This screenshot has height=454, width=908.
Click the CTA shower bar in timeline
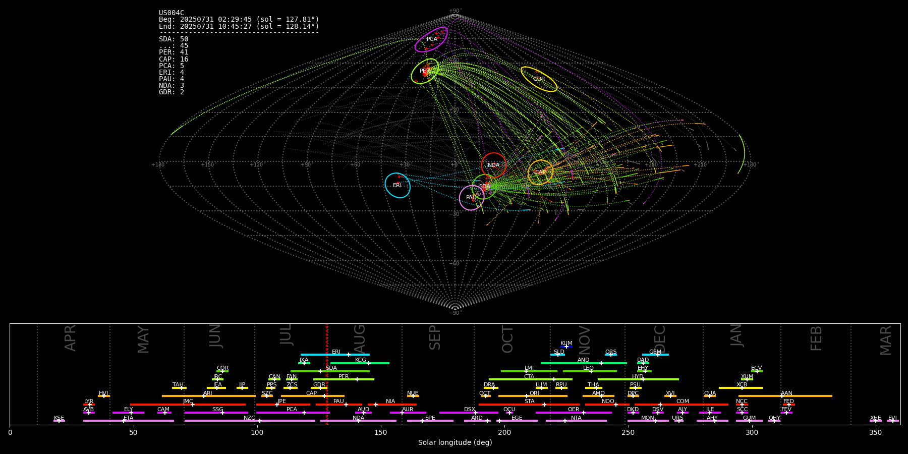pyautogui.click(x=531, y=379)
